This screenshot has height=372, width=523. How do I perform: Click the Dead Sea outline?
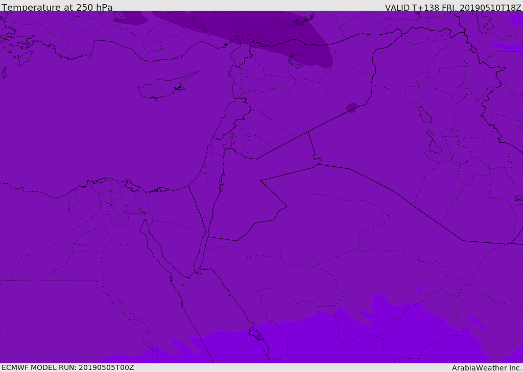pyautogui.click(x=222, y=180)
